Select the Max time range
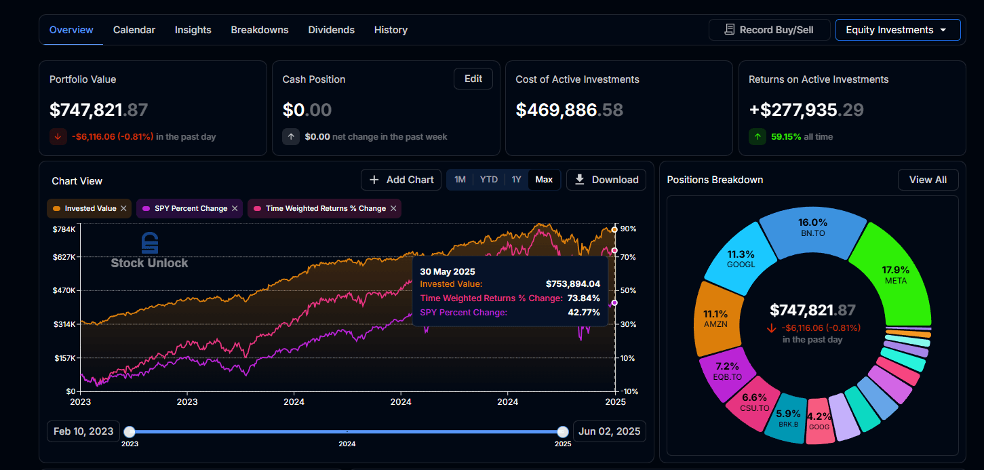Viewport: 984px width, 470px height. (544, 180)
